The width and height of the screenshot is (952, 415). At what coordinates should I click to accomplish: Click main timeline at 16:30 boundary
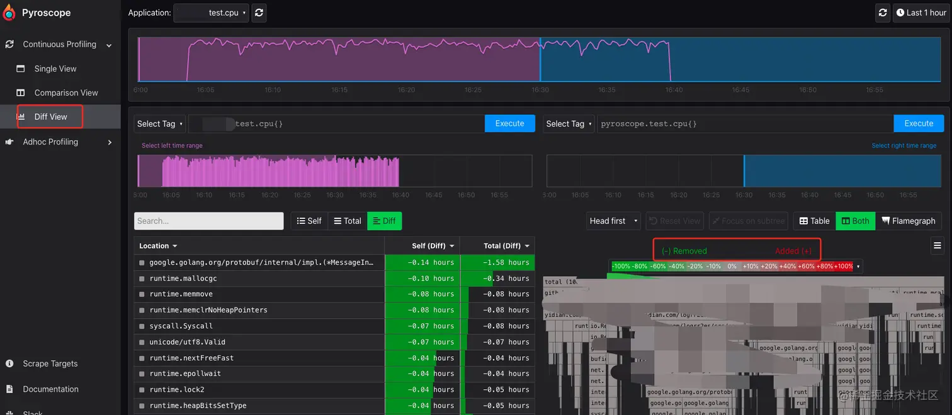(x=540, y=60)
